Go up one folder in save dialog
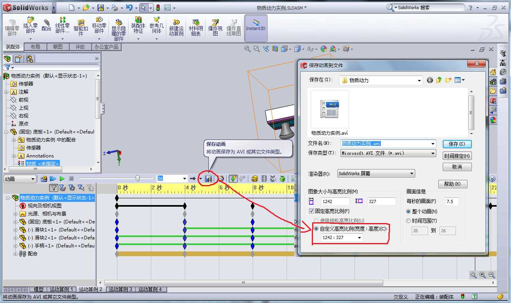This screenshot has width=511, height=303. pos(439,80)
